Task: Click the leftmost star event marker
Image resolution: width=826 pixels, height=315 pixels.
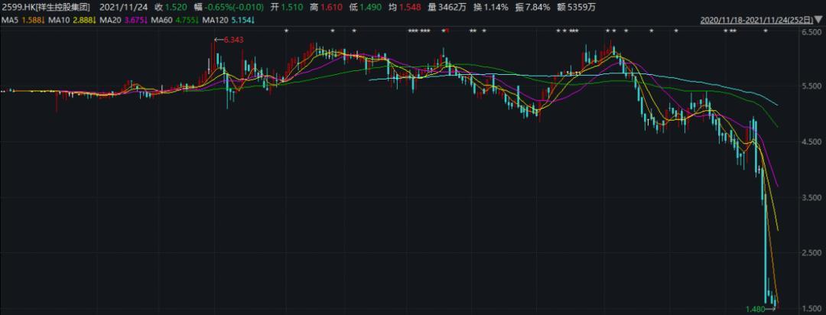Action: [285, 31]
